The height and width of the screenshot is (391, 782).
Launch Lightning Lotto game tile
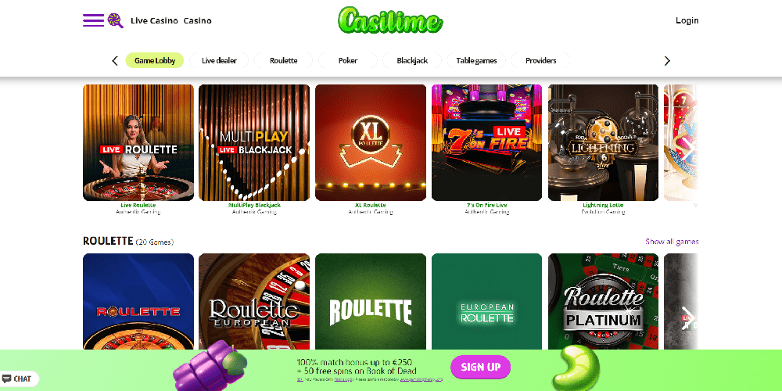point(603,142)
